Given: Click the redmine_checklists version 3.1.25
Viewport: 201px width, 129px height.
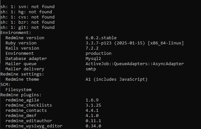Looking at the screenshot, I should click(x=93, y=105).
